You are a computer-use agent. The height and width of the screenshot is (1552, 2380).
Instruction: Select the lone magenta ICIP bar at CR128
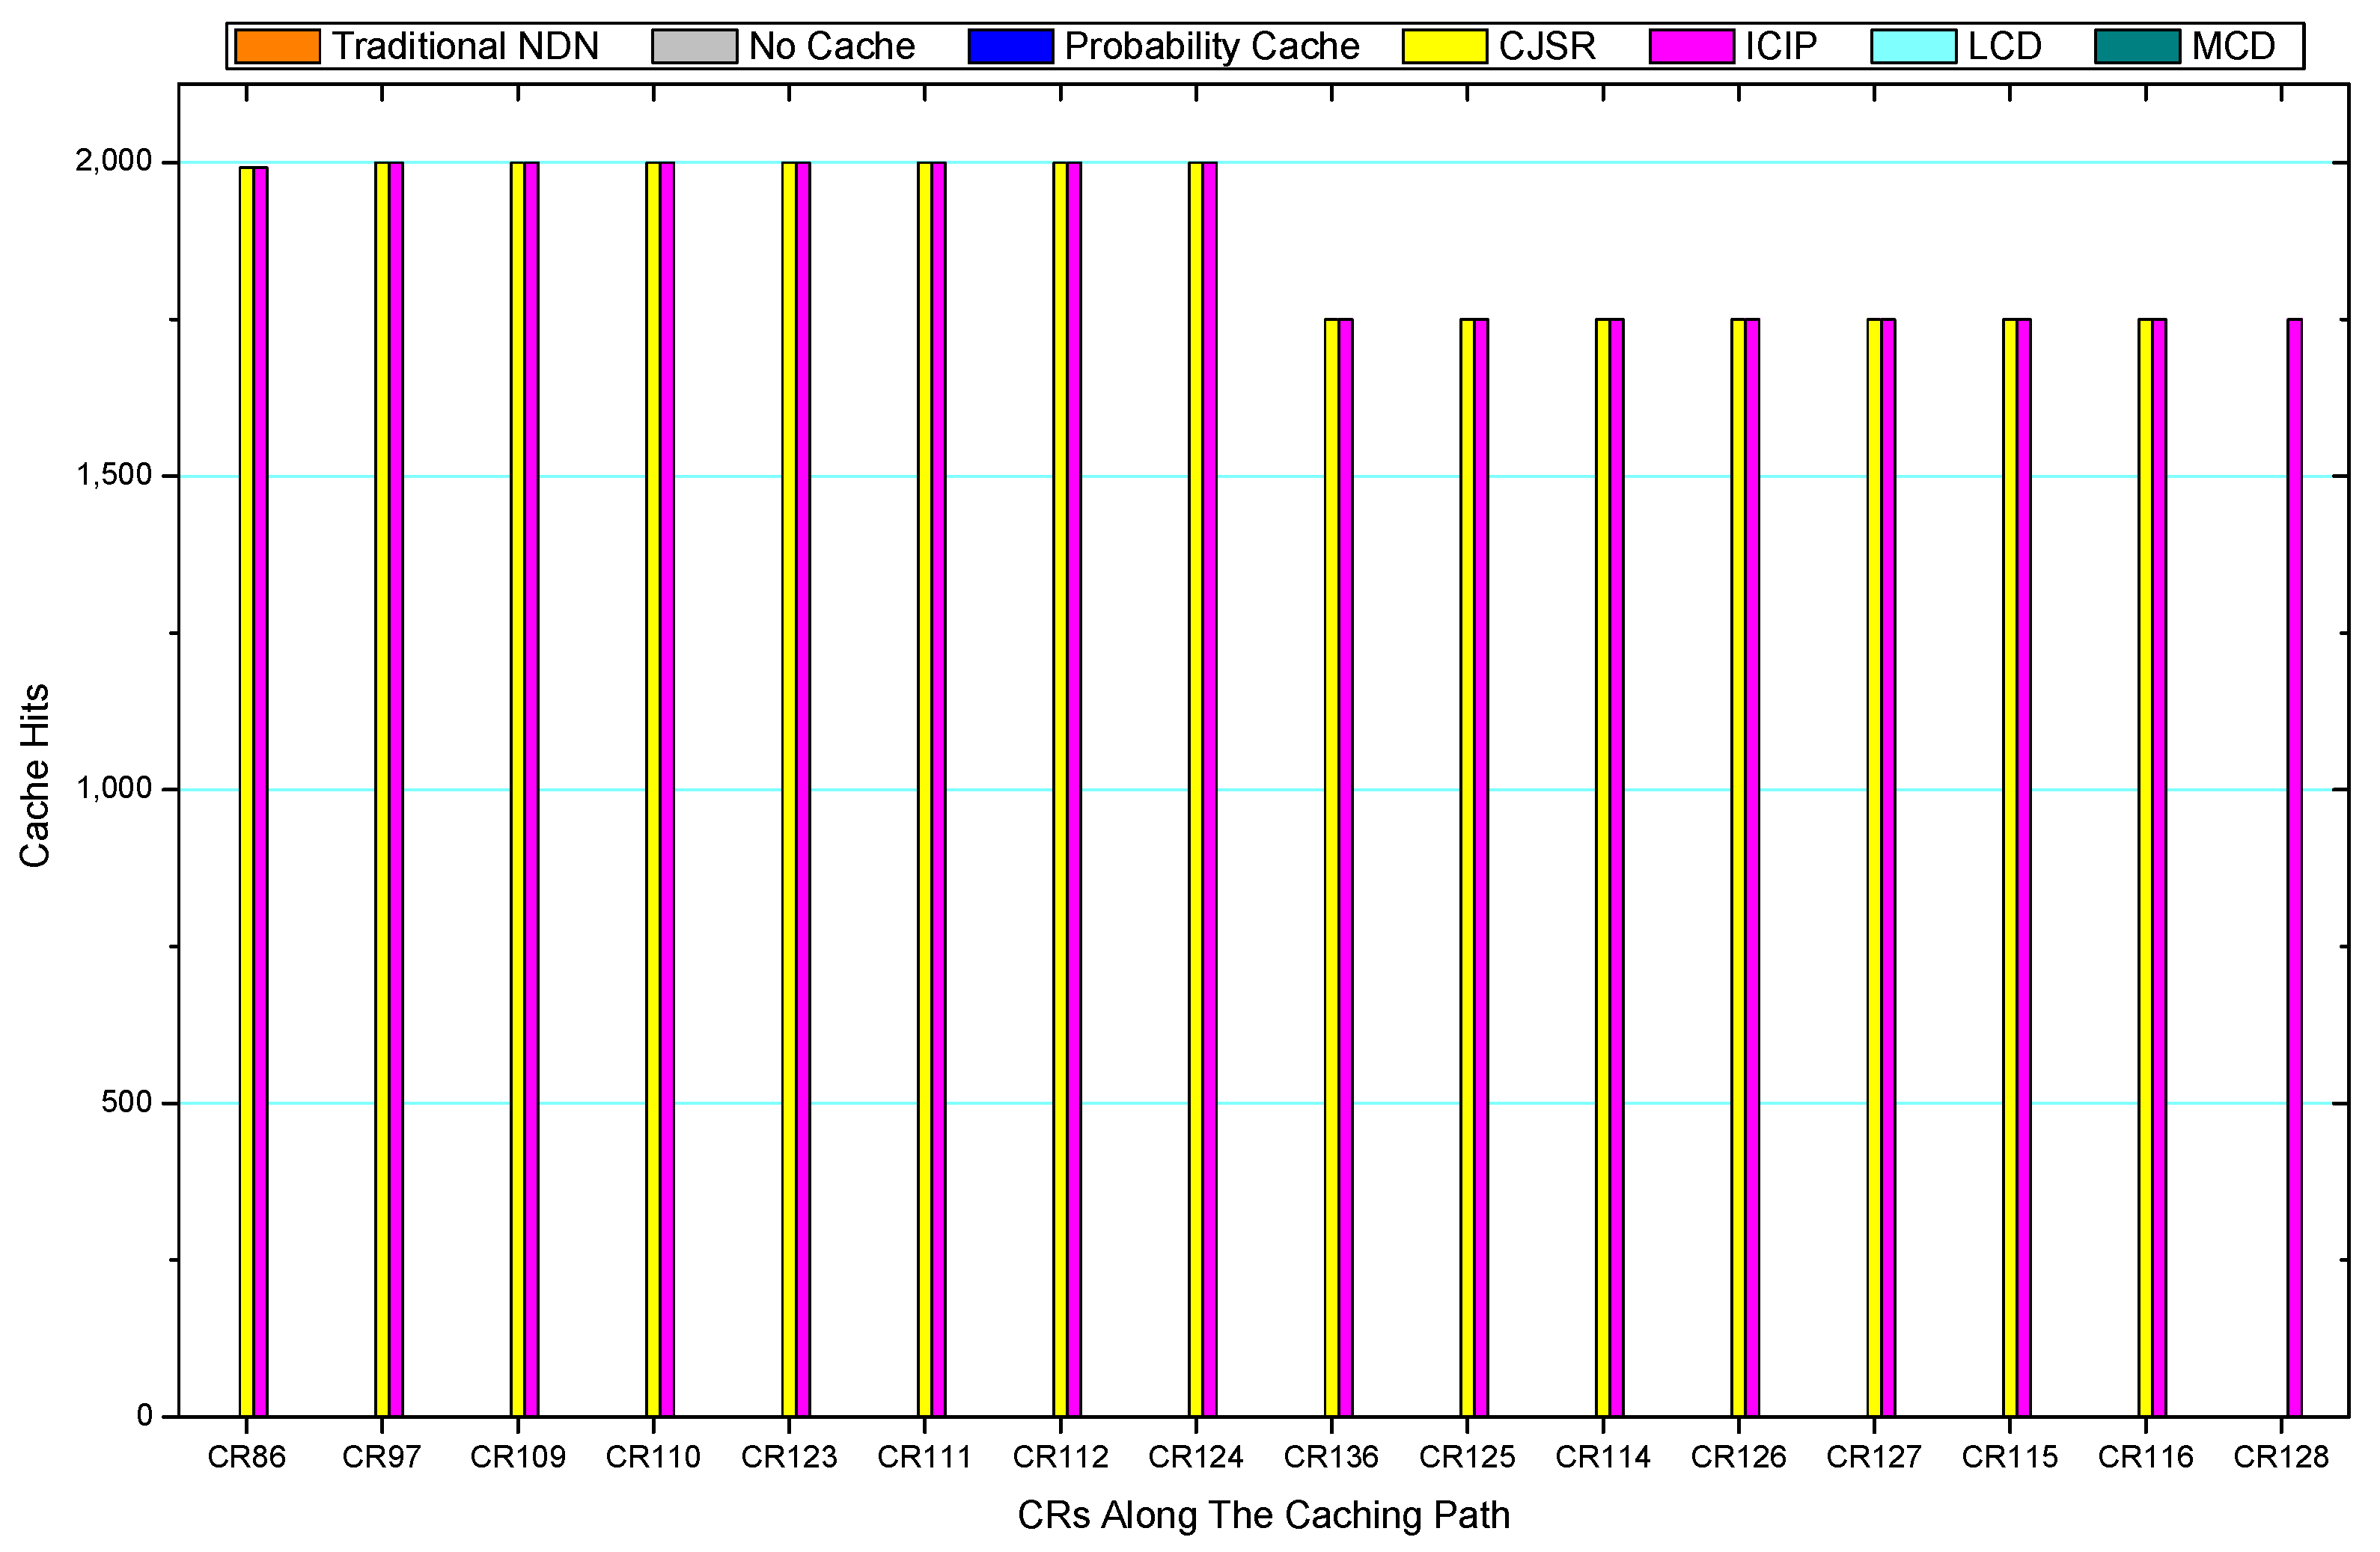(x=2295, y=868)
